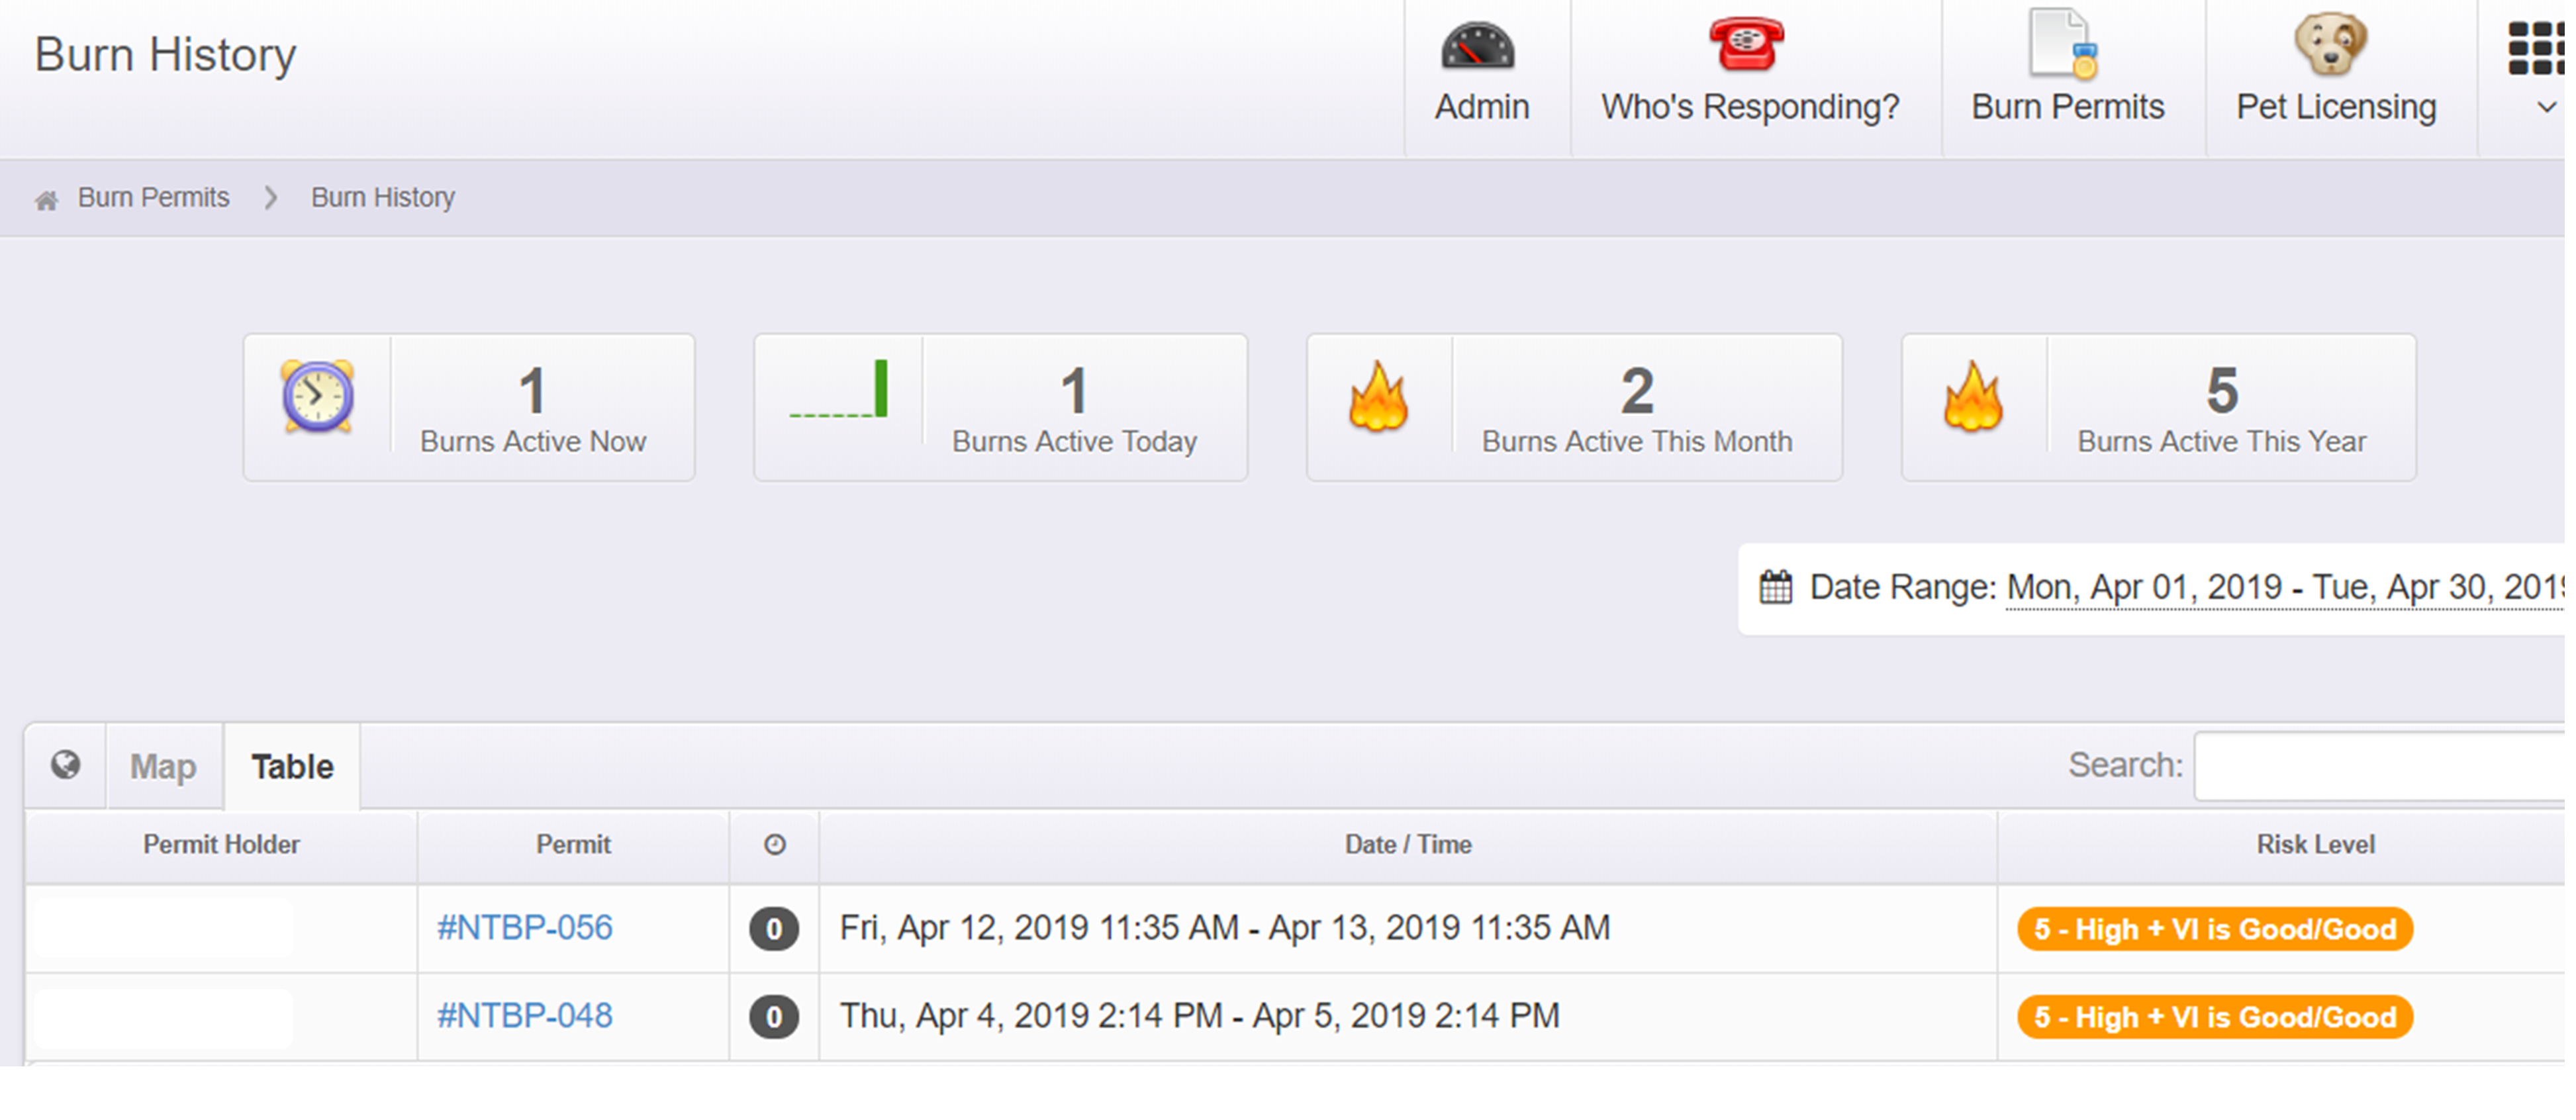This screenshot has width=2576, height=1120.
Task: Open permit #NTBP-056 link
Action: (x=524, y=928)
